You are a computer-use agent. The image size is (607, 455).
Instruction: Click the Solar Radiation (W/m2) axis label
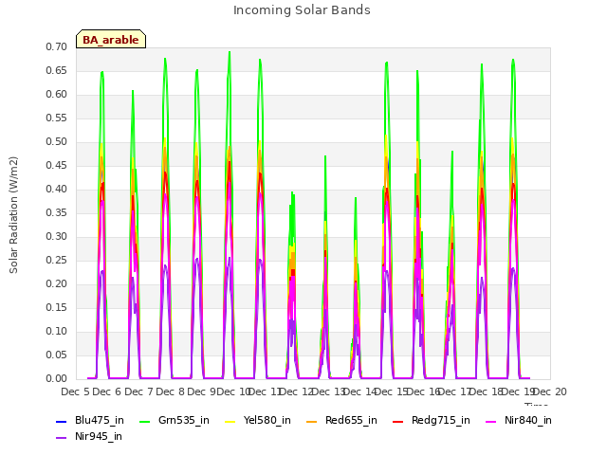[x=13, y=215]
